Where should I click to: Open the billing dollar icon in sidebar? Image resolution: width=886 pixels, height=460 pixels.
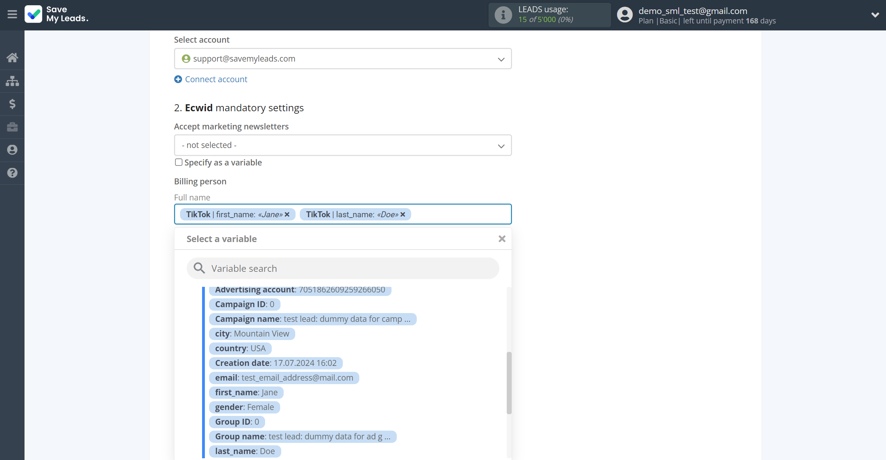point(12,104)
